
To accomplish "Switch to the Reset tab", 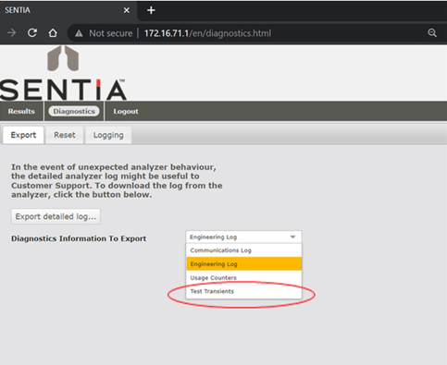I will coord(65,135).
